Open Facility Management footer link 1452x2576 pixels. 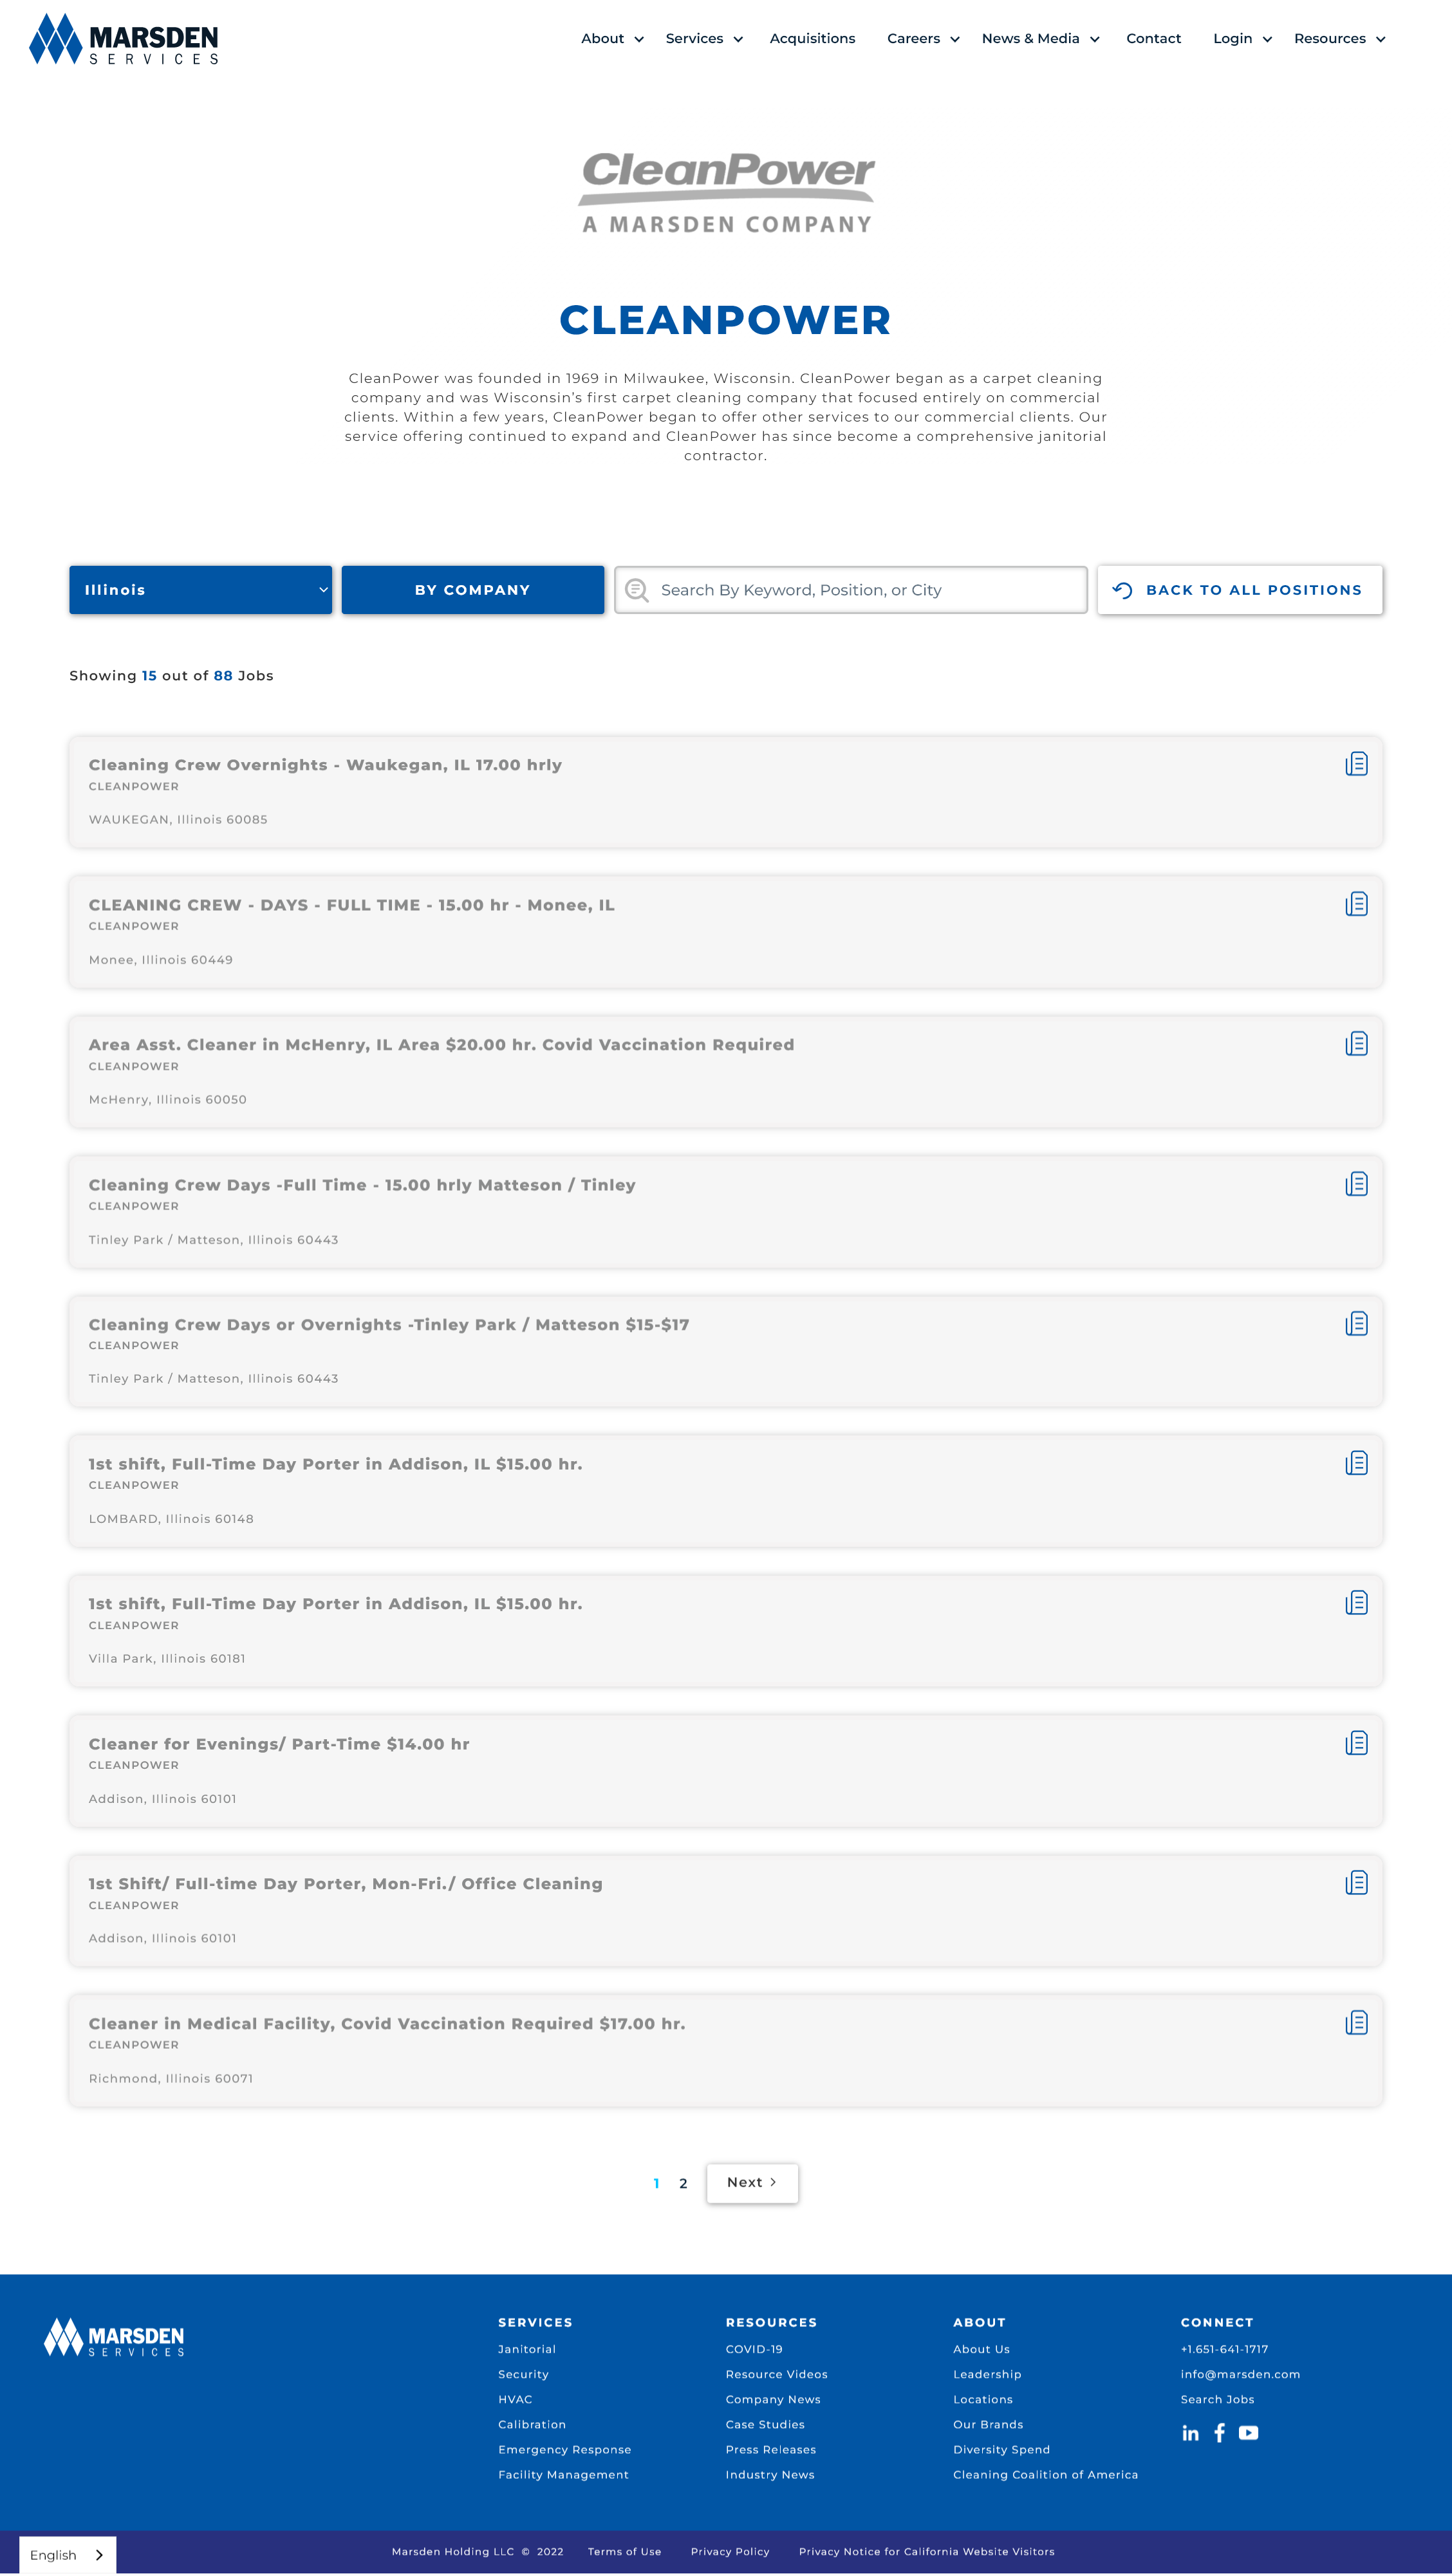pyautogui.click(x=563, y=2474)
